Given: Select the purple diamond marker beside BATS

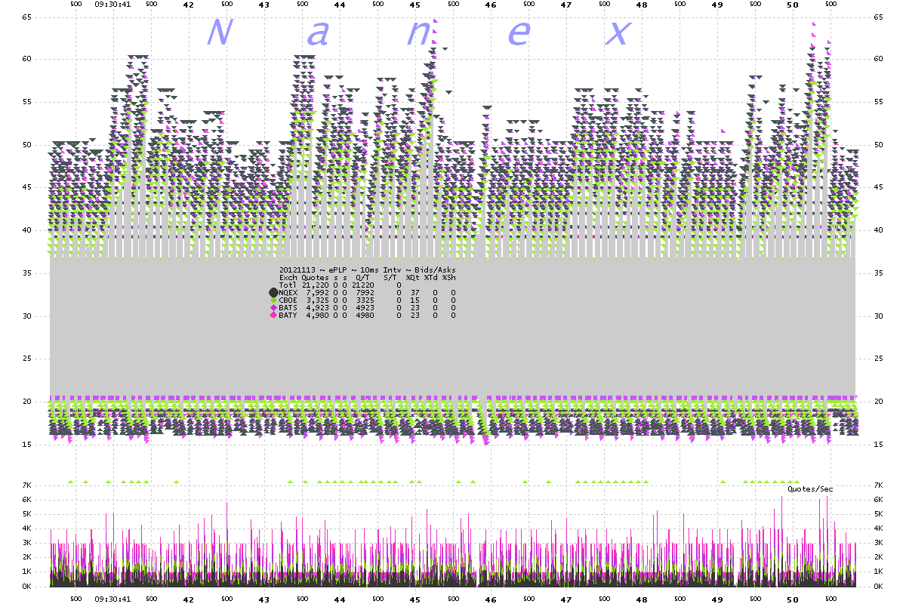Looking at the screenshot, I should [x=273, y=307].
